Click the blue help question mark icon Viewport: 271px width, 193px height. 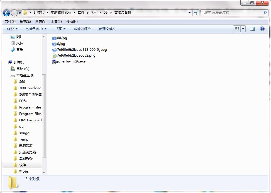click(x=262, y=29)
